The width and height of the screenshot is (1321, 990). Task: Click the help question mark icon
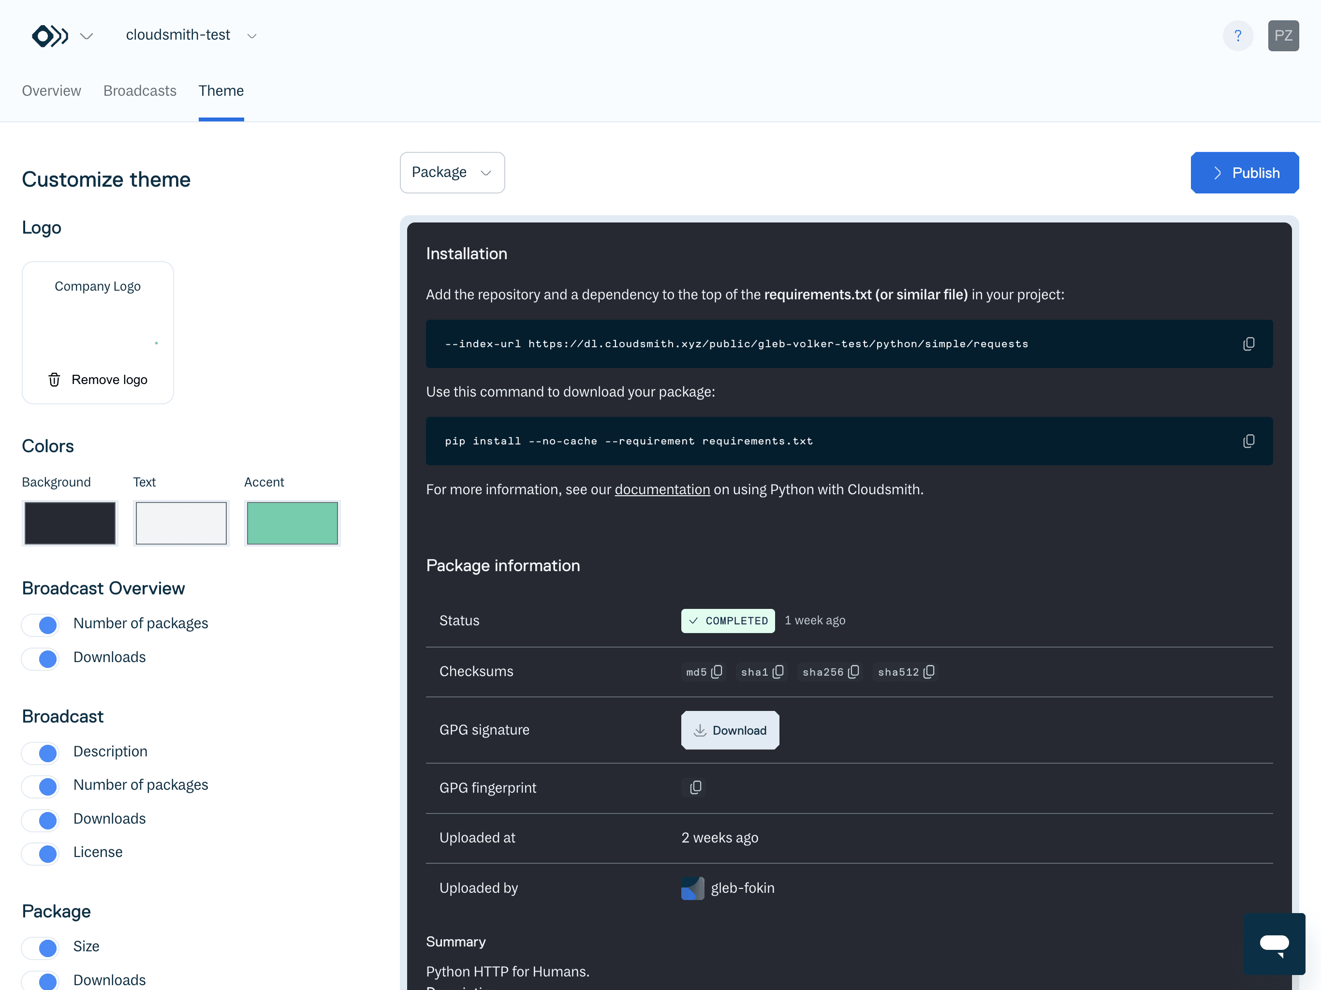(x=1237, y=36)
